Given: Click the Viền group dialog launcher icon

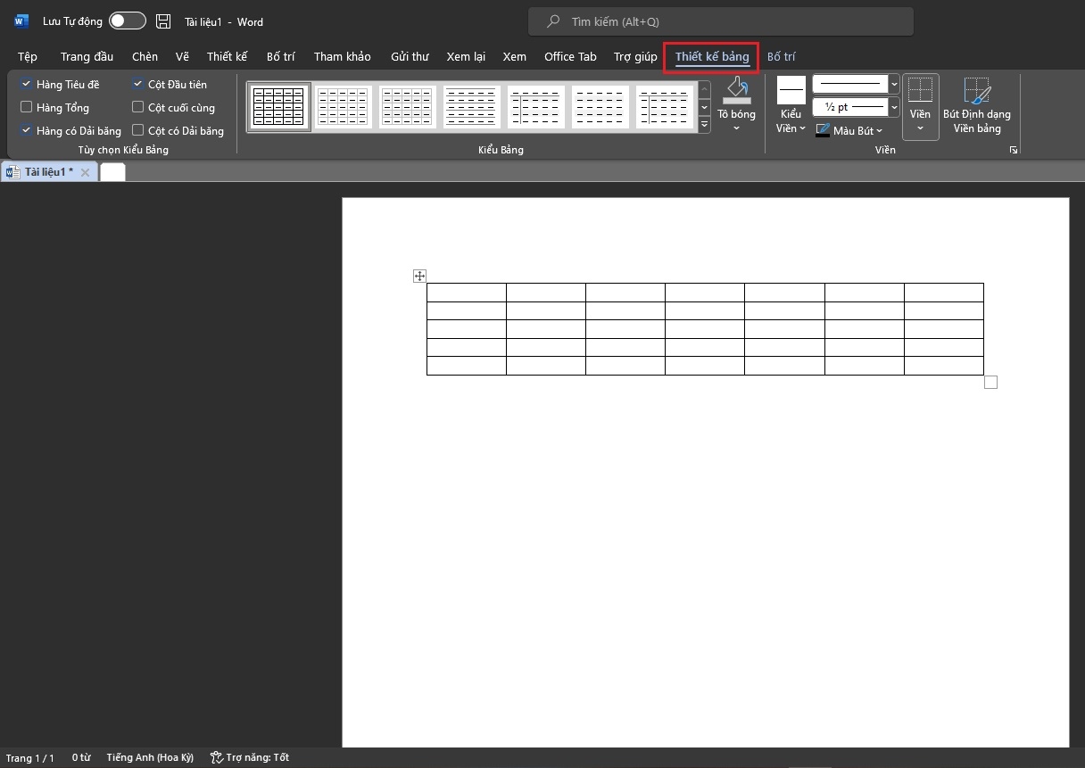Looking at the screenshot, I should (1014, 151).
